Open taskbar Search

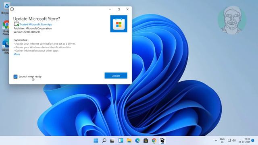(x=104, y=141)
